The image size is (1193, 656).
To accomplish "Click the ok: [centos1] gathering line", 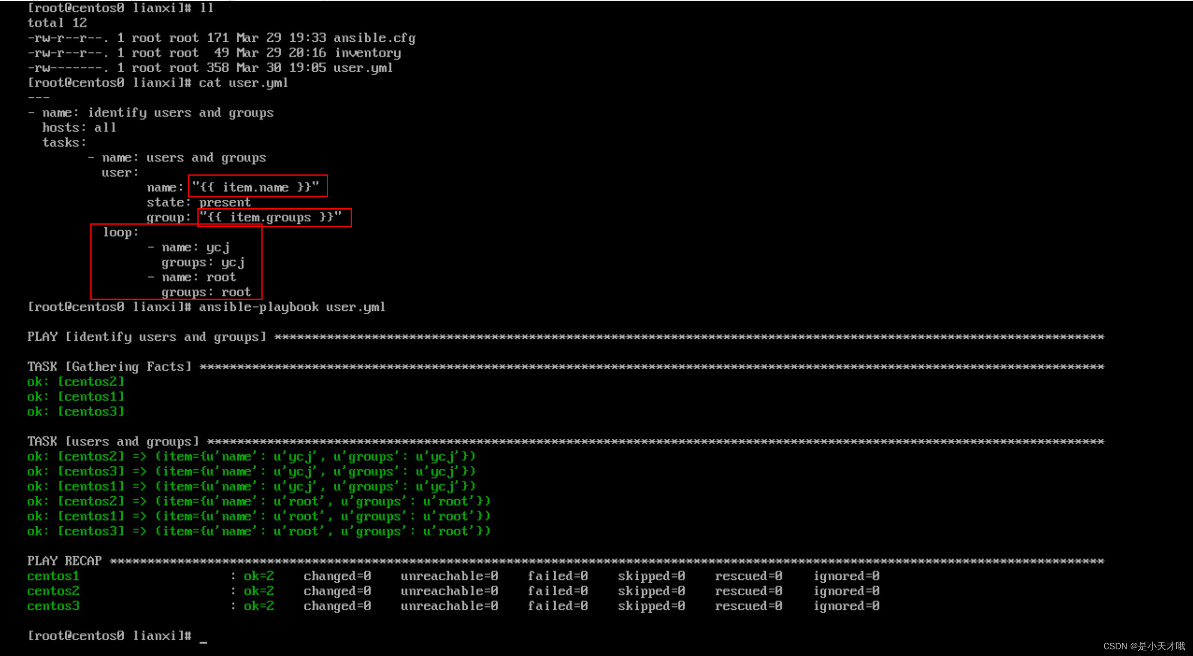I will 75,396.
